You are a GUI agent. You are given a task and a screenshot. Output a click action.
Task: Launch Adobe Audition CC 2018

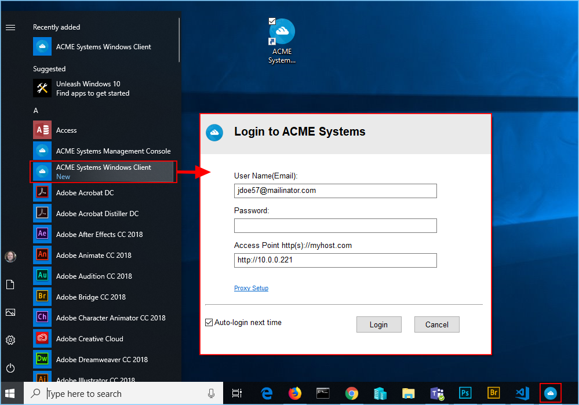click(x=103, y=276)
